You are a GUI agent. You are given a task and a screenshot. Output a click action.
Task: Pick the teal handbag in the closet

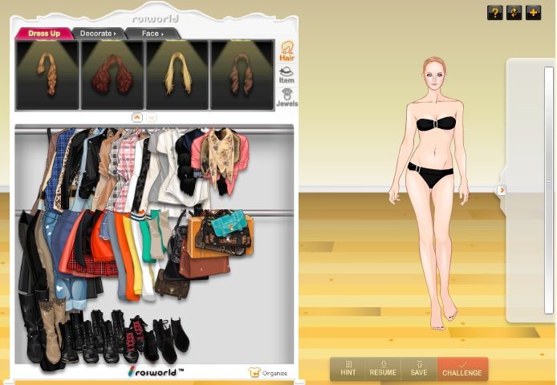(228, 222)
